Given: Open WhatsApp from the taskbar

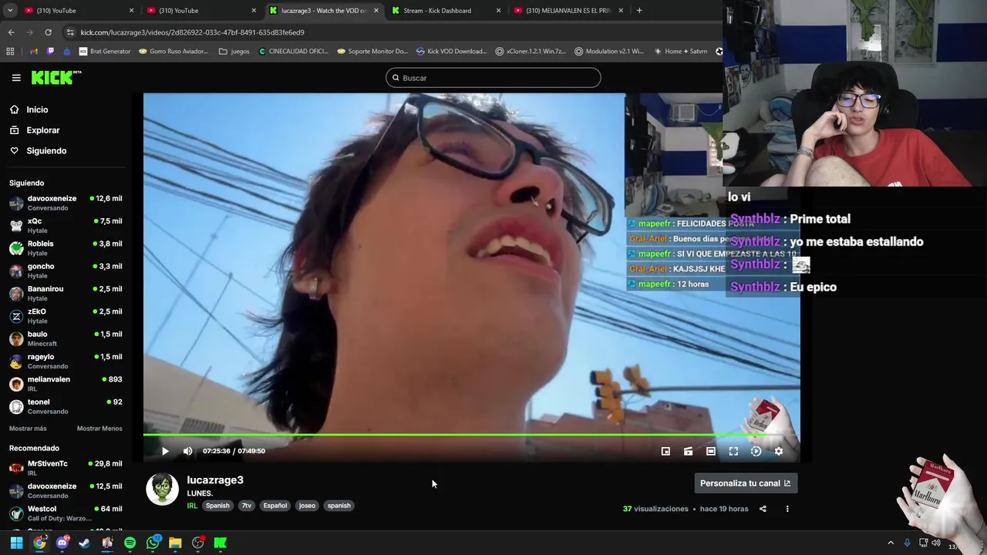Looking at the screenshot, I should click(153, 543).
